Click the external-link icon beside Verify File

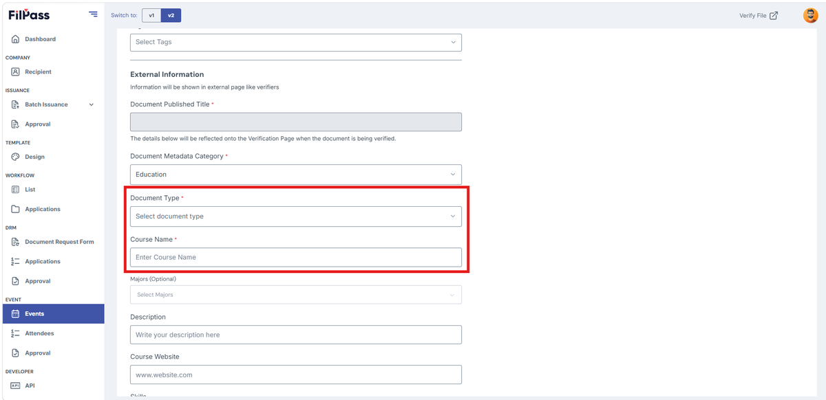pyautogui.click(x=774, y=15)
